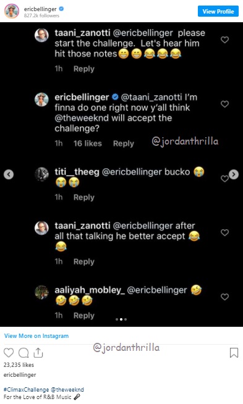
Task: Open the comment bubble icon under post
Action: (x=23, y=353)
